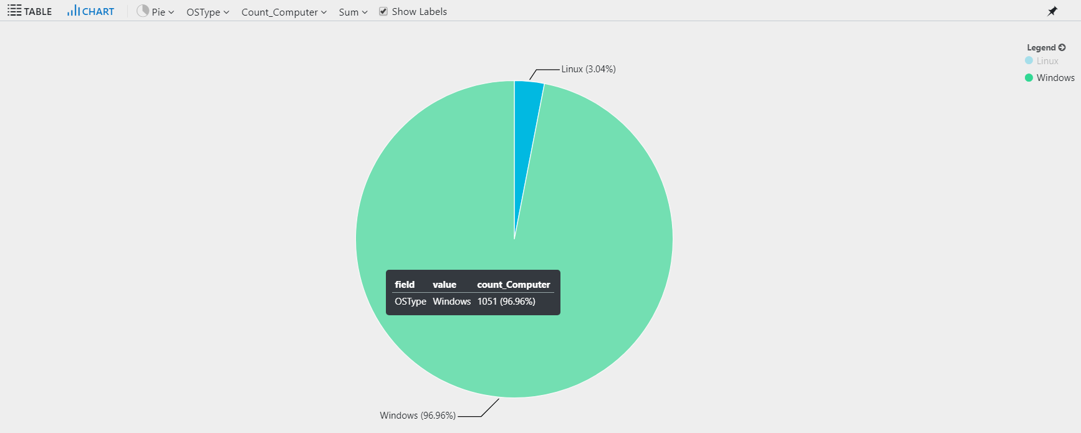This screenshot has height=433, width=1081.
Task: Click the bar chart icon beside CHART
Action: click(74, 11)
